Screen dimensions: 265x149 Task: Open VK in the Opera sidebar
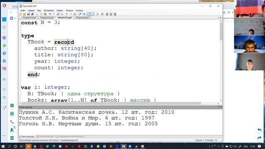coord(4,61)
